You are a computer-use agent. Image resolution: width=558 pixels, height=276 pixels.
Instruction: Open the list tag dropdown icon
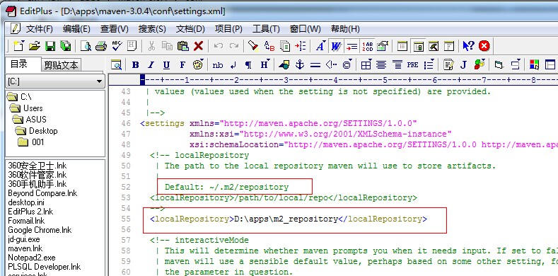(x=429, y=65)
